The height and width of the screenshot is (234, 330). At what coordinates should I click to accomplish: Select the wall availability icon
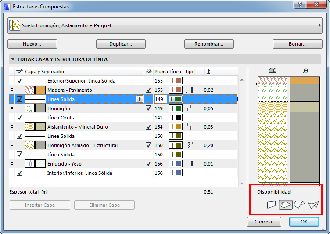click(x=271, y=205)
